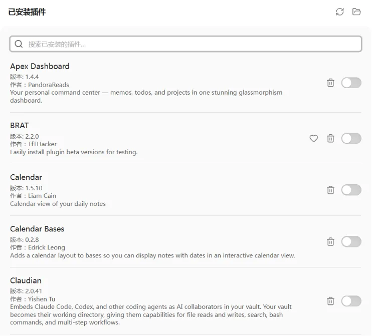Remove the Calendar plugin using trash icon
372x336 pixels.
click(330, 190)
